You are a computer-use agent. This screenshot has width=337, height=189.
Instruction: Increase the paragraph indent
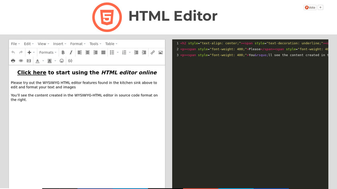(144, 52)
